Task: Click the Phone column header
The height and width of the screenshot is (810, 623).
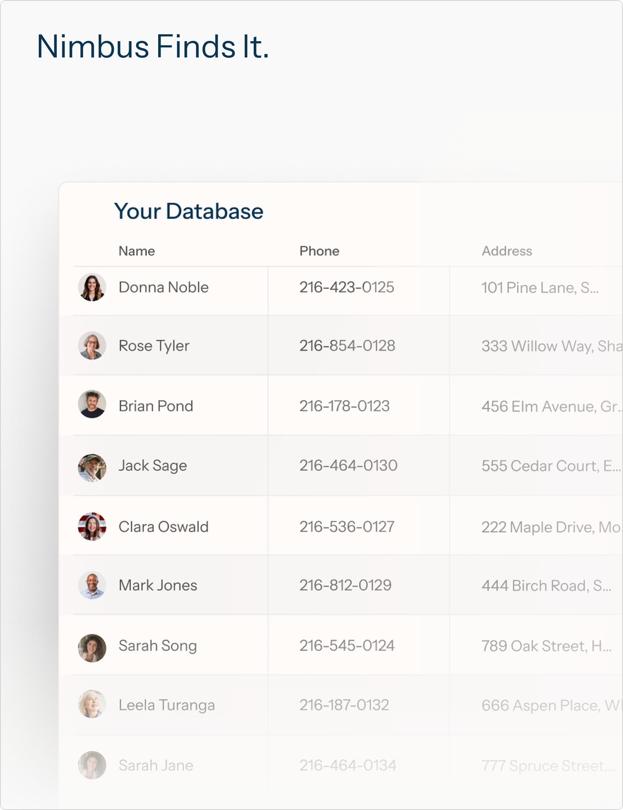Action: click(x=319, y=251)
